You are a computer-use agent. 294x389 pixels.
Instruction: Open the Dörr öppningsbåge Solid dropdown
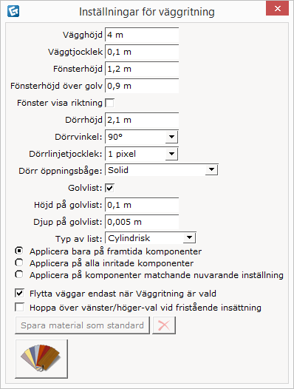tap(162, 170)
